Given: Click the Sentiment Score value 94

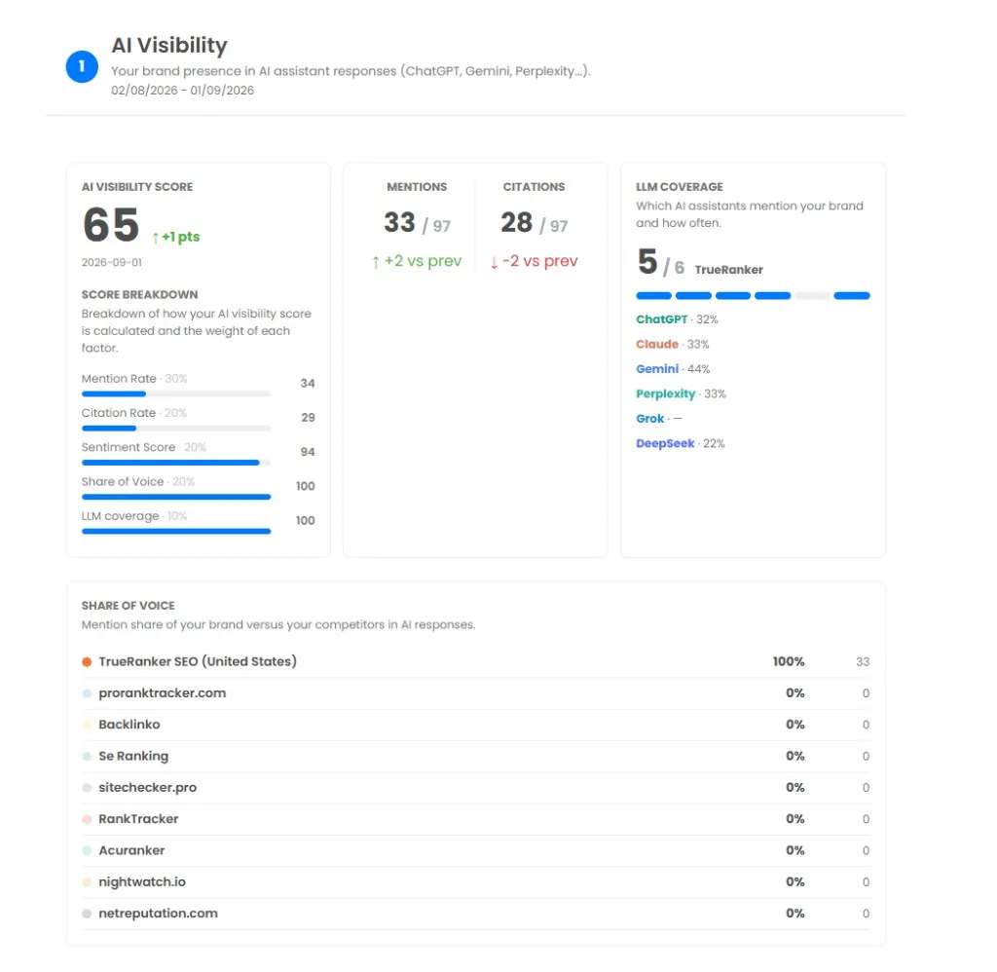Looking at the screenshot, I should [308, 452].
